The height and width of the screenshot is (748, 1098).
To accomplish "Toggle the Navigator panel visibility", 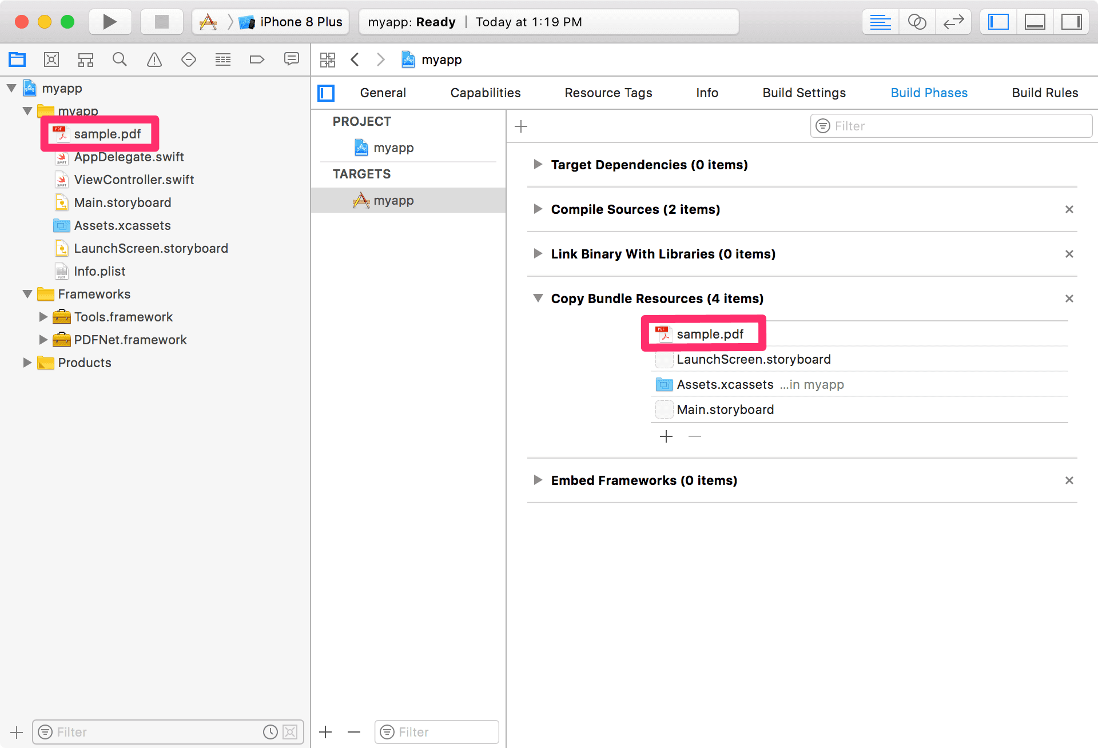I will click(x=998, y=22).
